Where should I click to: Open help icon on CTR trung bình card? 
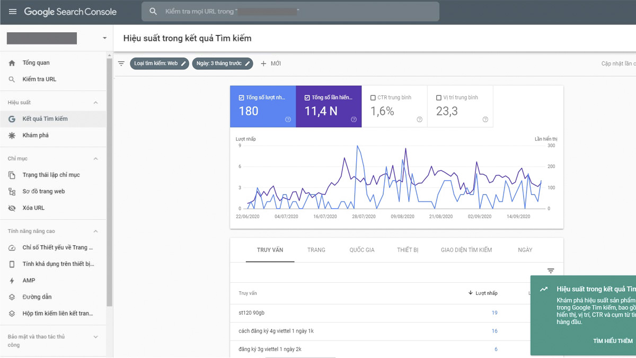(x=419, y=120)
